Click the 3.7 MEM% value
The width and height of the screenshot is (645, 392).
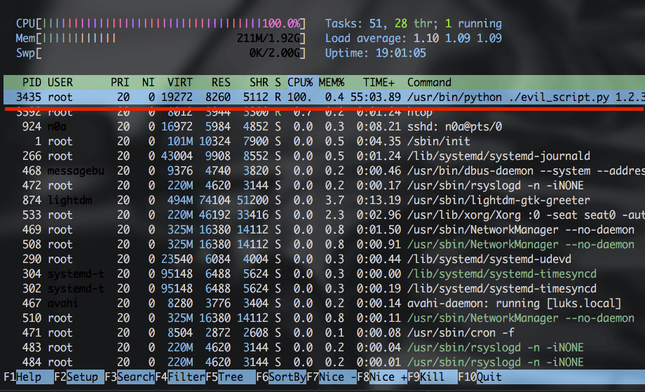[x=334, y=201]
